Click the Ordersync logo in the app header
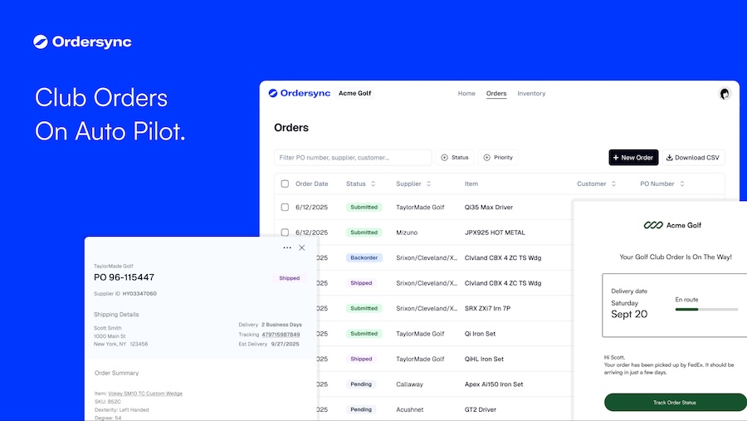747x421 pixels. point(299,94)
